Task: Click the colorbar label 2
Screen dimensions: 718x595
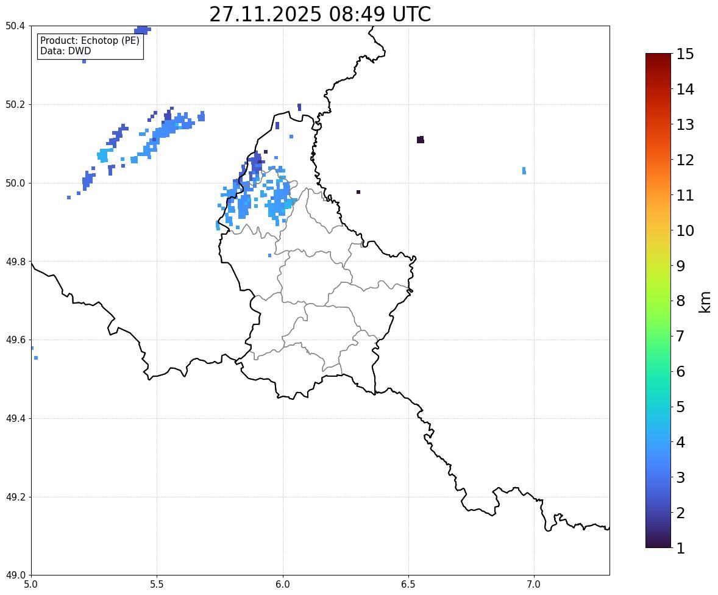Action: pyautogui.click(x=681, y=513)
